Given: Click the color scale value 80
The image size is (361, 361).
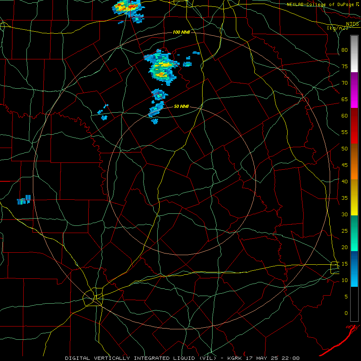Looking at the screenshot, I should [x=345, y=50].
